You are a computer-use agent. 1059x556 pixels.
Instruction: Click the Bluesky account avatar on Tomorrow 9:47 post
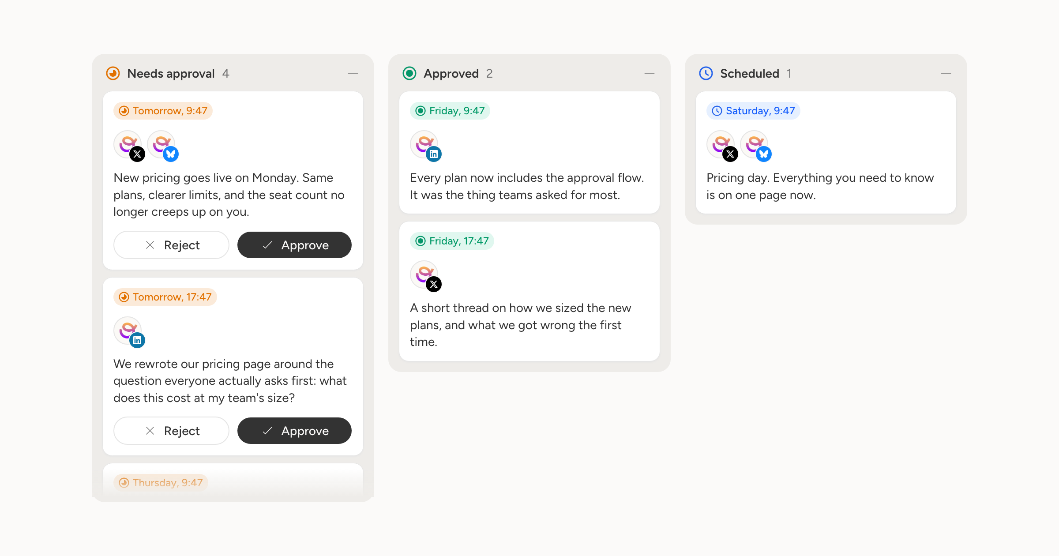pos(161,145)
